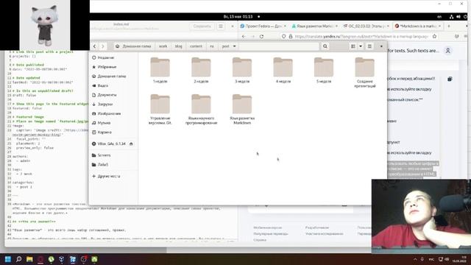
Task: Open the file manager hamburger menu
Action: click(x=369, y=46)
